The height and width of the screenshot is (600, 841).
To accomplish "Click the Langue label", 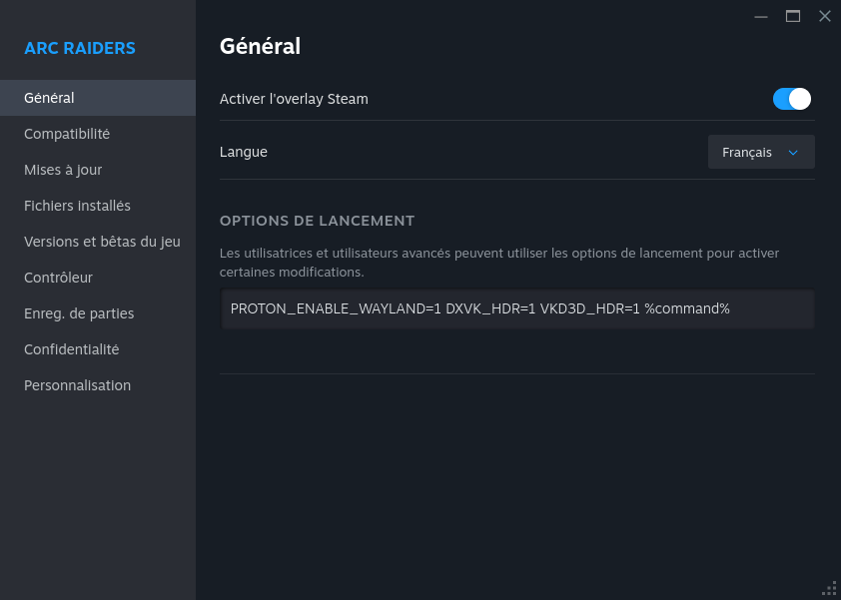I will pos(244,153).
